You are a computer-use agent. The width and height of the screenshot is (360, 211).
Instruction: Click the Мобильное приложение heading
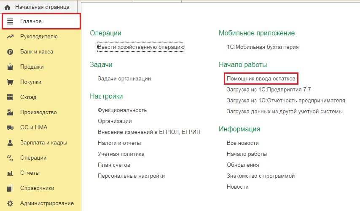(257, 33)
